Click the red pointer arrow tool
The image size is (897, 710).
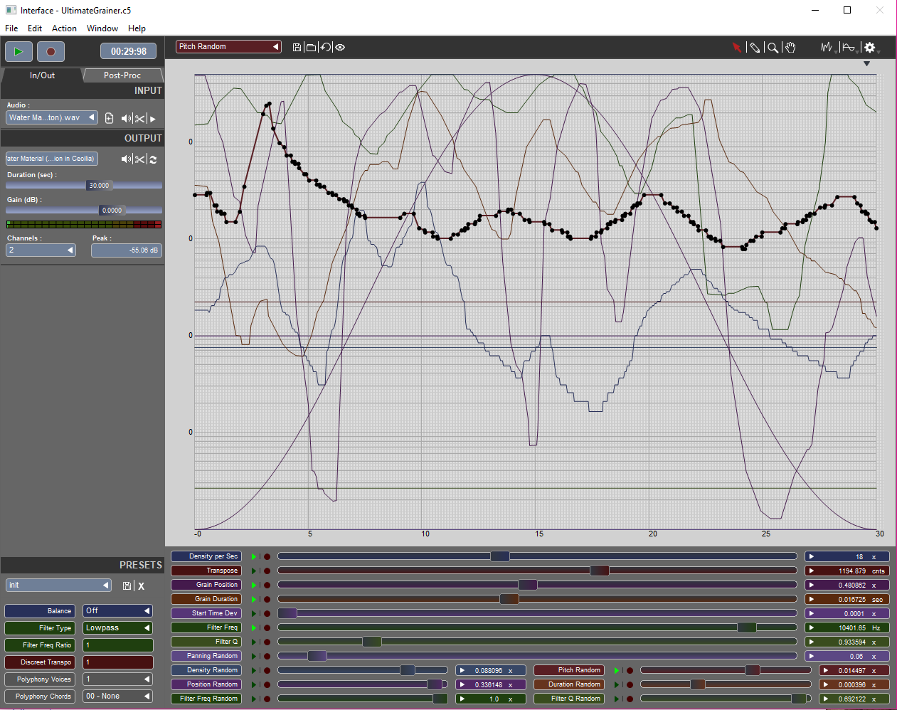coord(736,48)
